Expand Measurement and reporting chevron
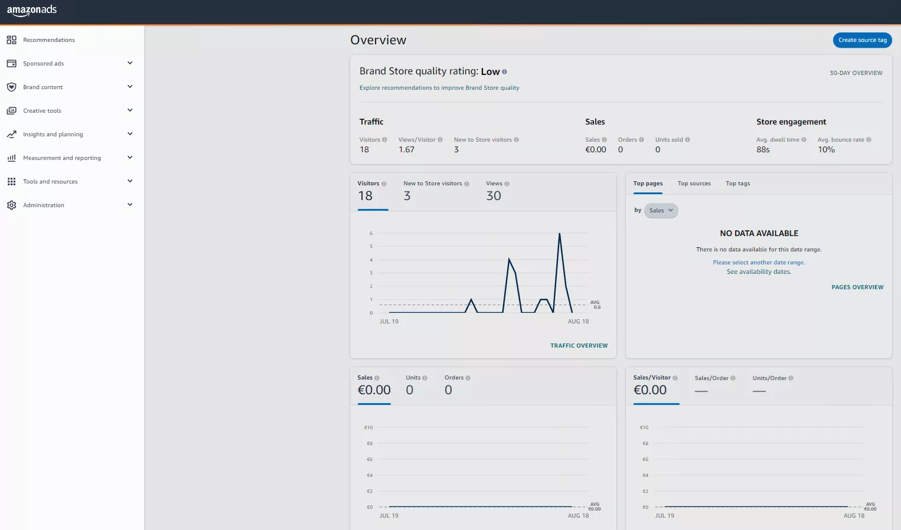This screenshot has width=901, height=530. 130,158
